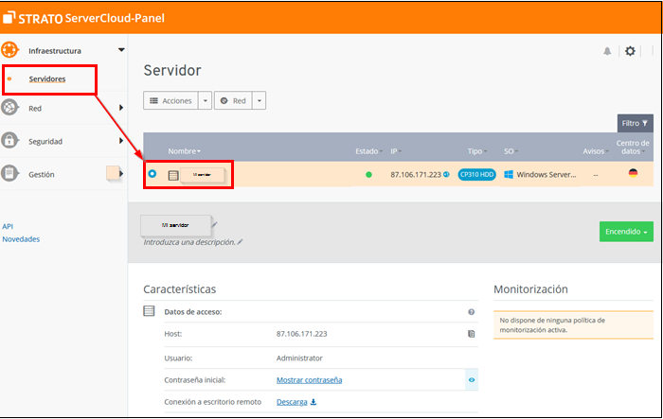Viewport: 663px width, 419px height.
Task: Open the Filtro filter button
Action: (636, 123)
